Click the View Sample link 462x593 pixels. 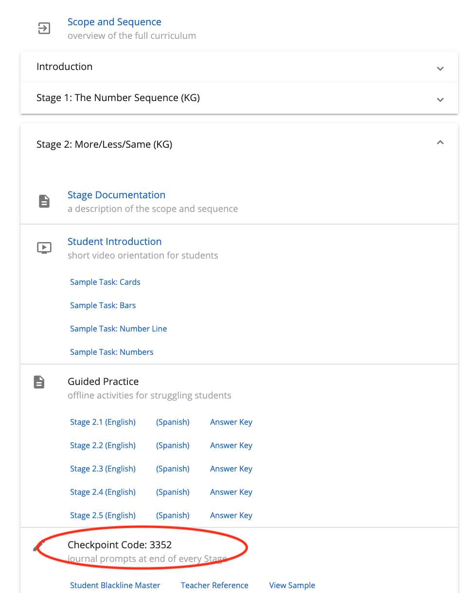[292, 585]
